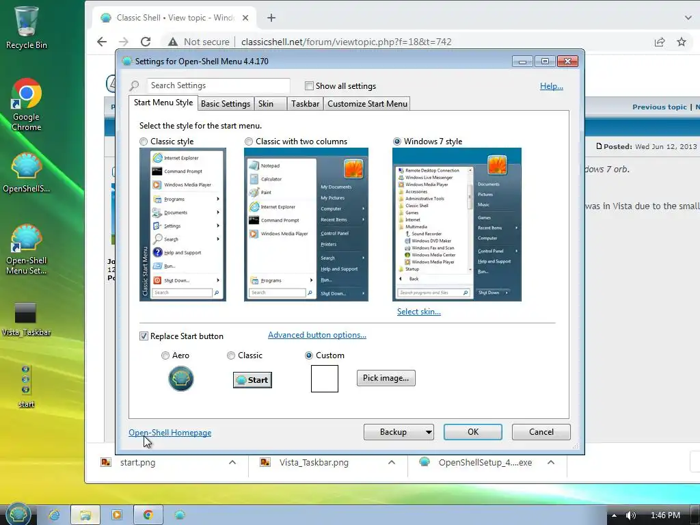Select Classic with two columns option
The width and height of the screenshot is (700, 525).
coord(249,142)
